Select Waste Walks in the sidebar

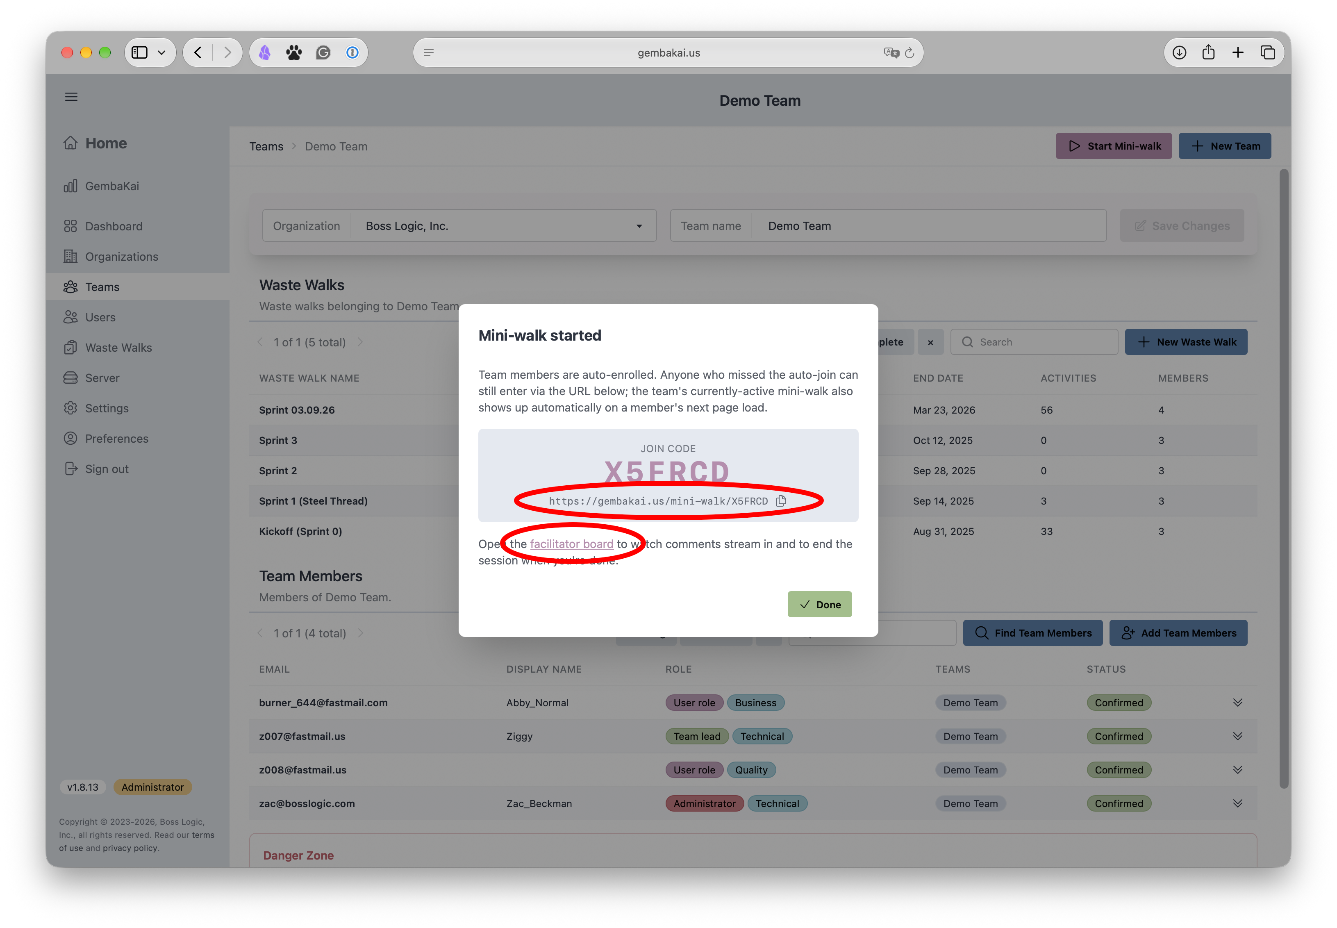pos(118,348)
